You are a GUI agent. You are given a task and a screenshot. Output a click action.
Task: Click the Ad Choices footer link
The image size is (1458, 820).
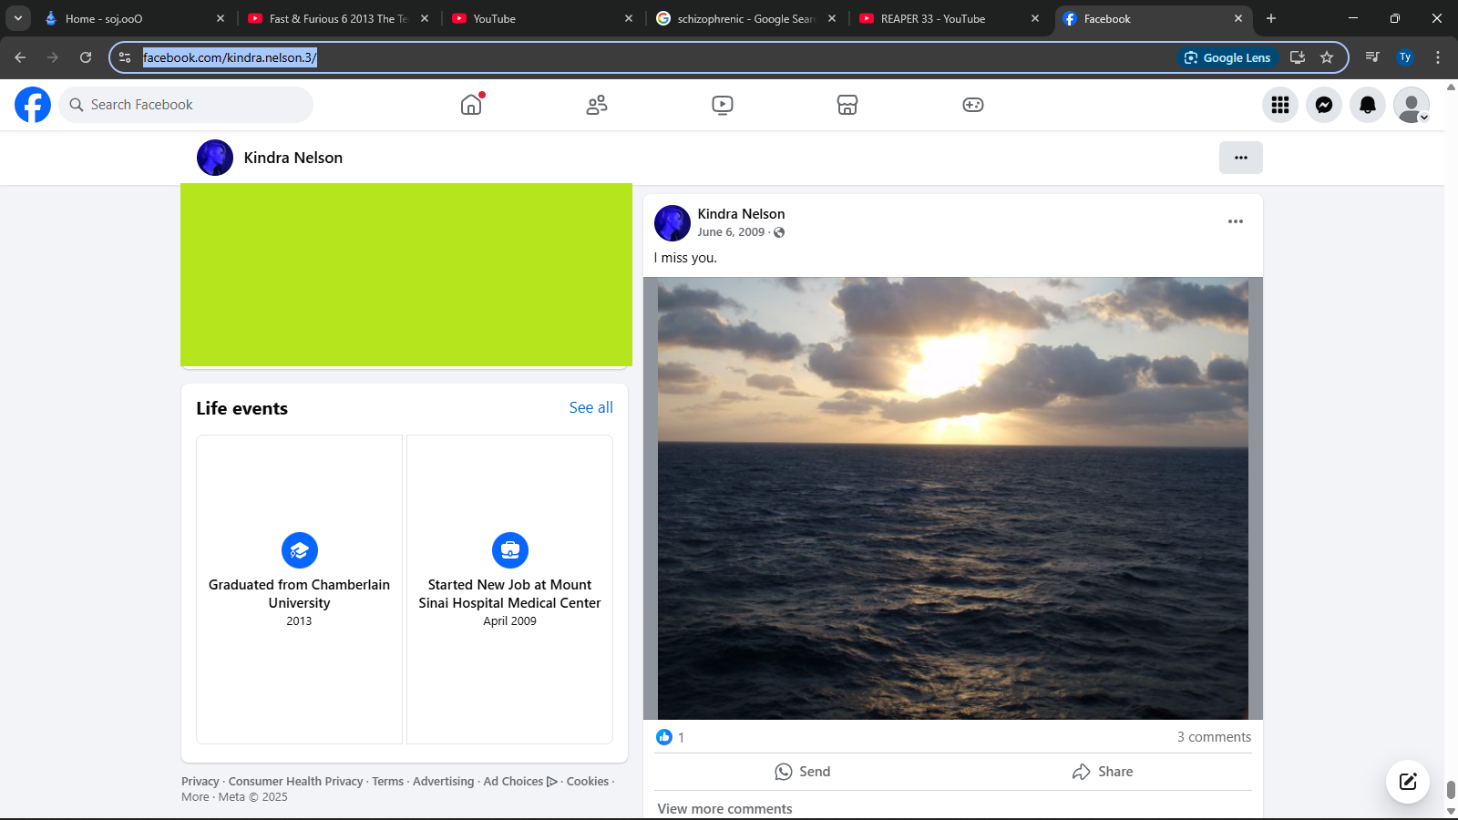point(520,782)
